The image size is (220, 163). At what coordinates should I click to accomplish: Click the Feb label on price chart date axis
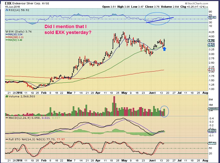44,93
